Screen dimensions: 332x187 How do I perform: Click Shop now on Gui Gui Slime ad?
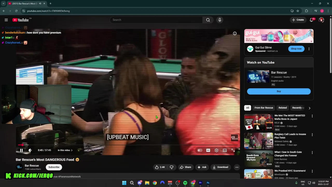(296, 49)
